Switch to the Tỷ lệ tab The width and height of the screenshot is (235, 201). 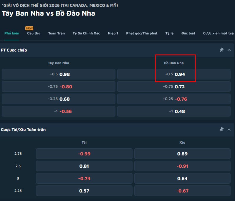point(169,33)
